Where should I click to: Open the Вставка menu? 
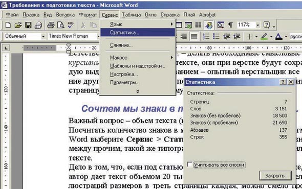66,15
